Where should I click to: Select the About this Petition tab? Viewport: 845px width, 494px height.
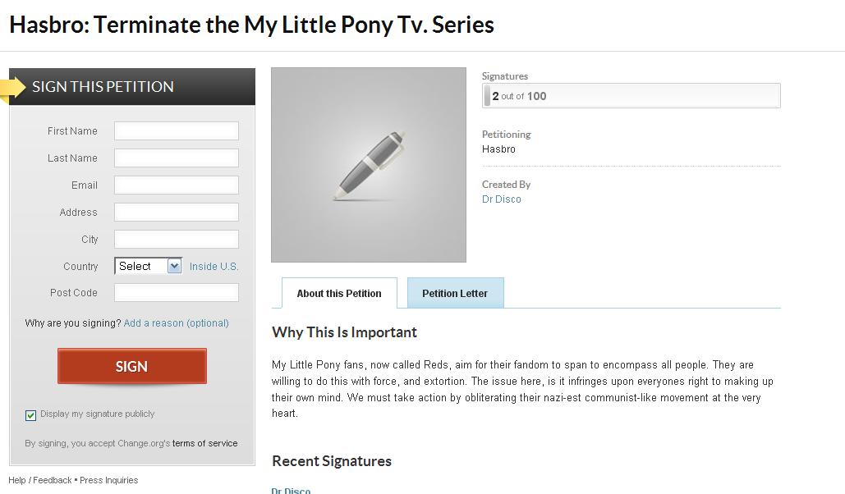339,294
